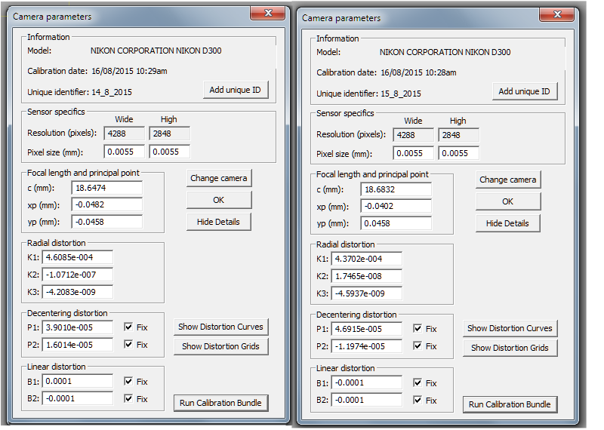Show Distortion Grids in right window
604x430 pixels.
510,348
